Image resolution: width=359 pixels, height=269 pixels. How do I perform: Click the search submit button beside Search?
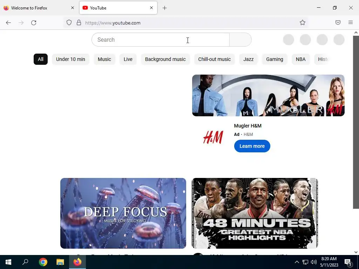241,40
